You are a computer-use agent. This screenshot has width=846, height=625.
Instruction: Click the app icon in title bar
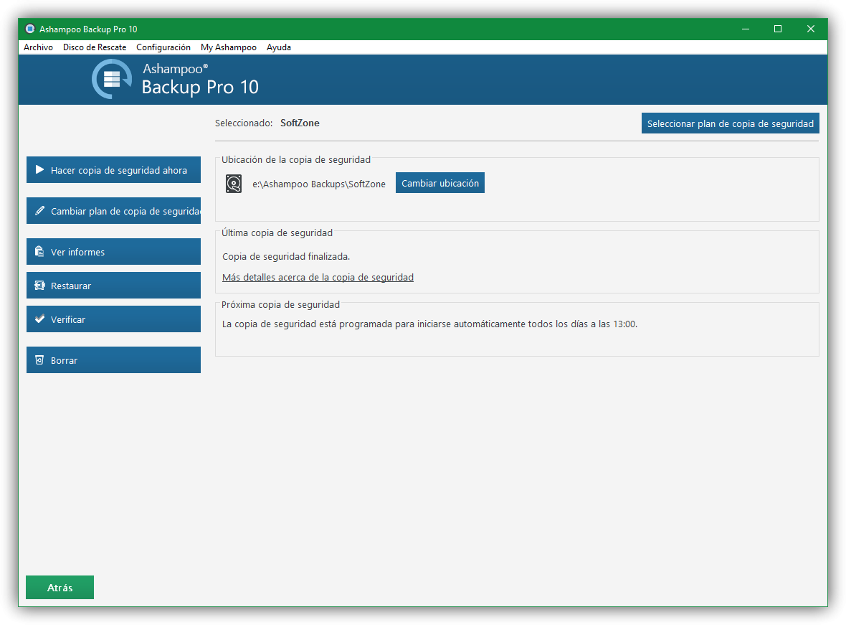[30, 29]
